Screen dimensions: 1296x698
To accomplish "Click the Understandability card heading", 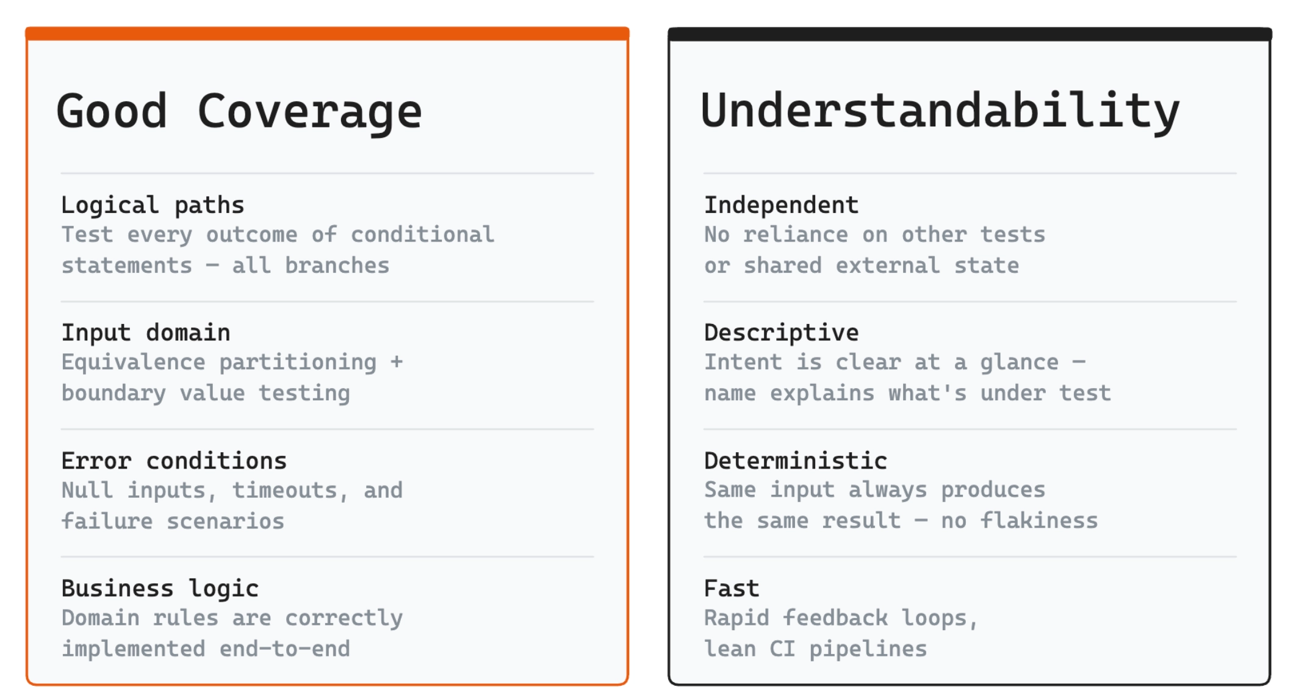I will click(x=940, y=112).
